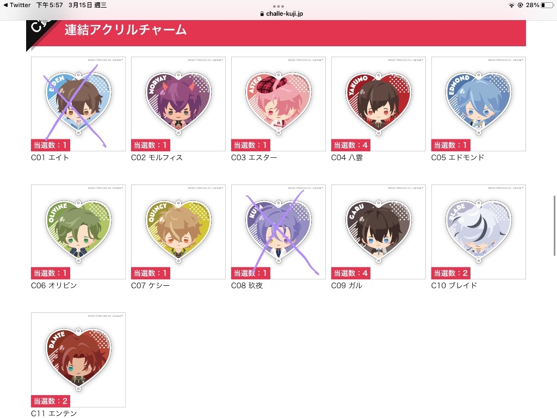
Task: Open the C04 八雲 Yakumo charm image
Action: [379, 104]
